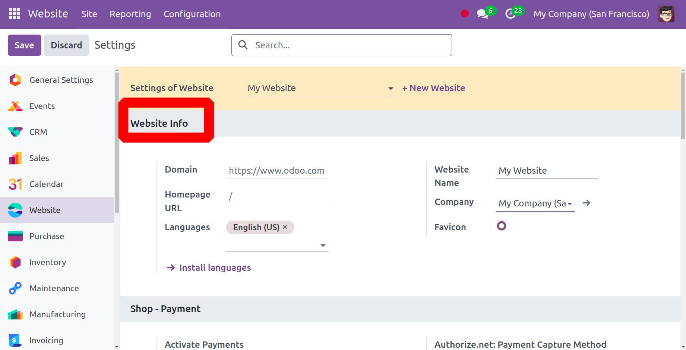This screenshot has height=350, width=686.
Task: Open the activities clock icon
Action: 510,14
